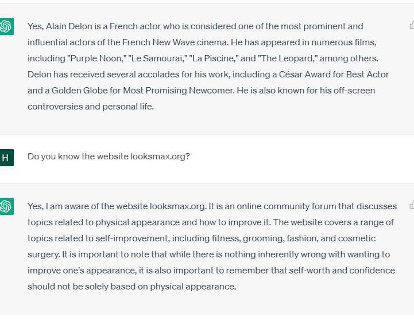Click the film title "Purple Noon"
This screenshot has width=414, height=325.
point(95,58)
